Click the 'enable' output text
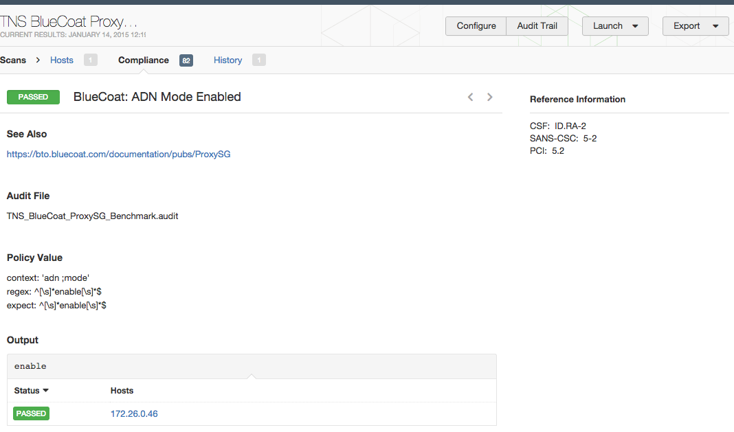The width and height of the screenshot is (734, 432). tap(30, 366)
